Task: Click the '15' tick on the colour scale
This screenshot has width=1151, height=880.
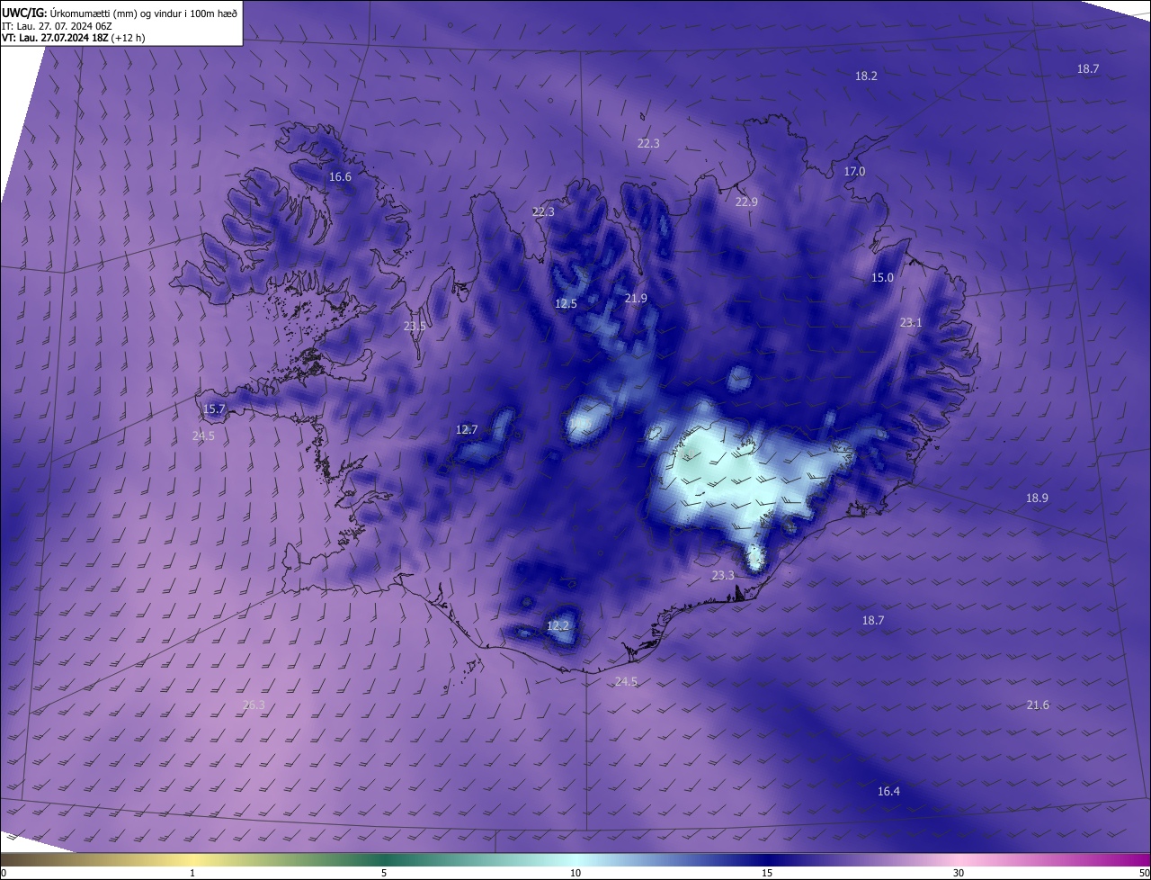Action: pyautogui.click(x=767, y=873)
